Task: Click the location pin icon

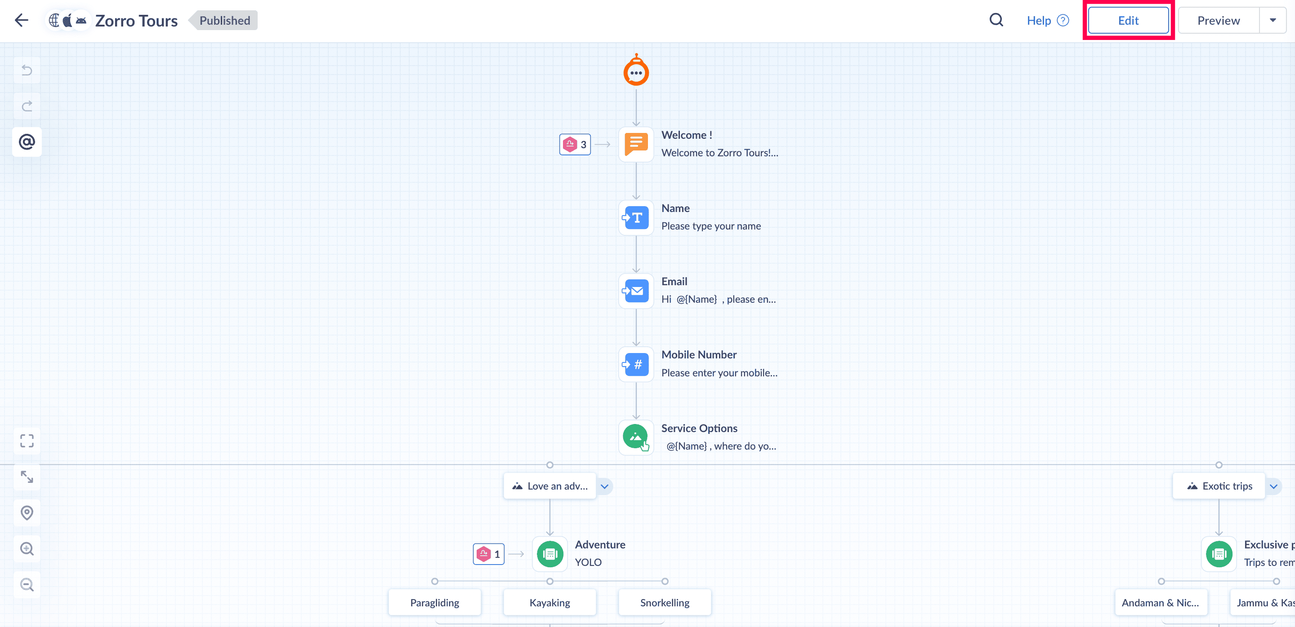Action: (27, 512)
